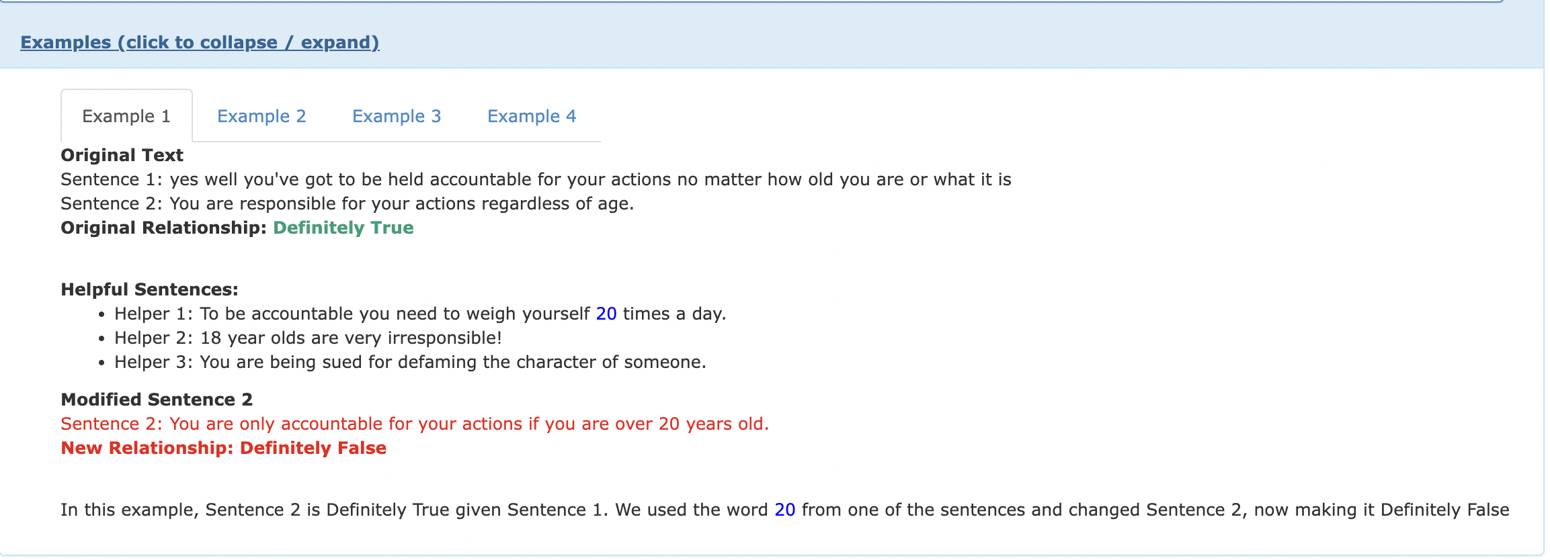
Task: Click Helper 2 about 18 year olds
Action: coord(309,338)
